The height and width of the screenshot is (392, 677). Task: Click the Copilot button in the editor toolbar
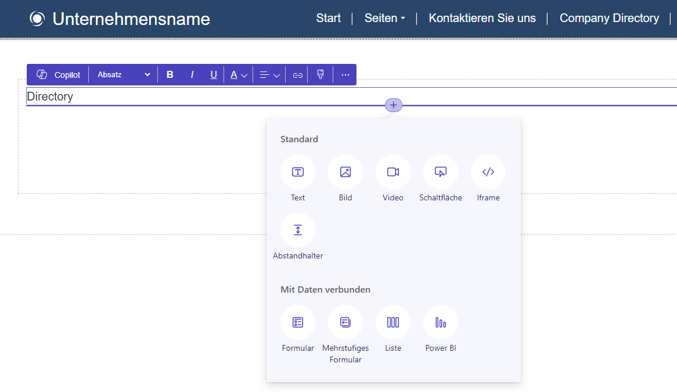[x=57, y=74]
